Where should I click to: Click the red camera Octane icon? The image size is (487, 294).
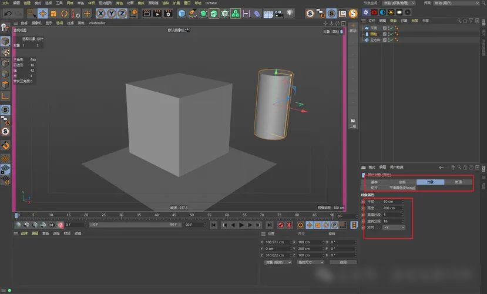[374, 12]
